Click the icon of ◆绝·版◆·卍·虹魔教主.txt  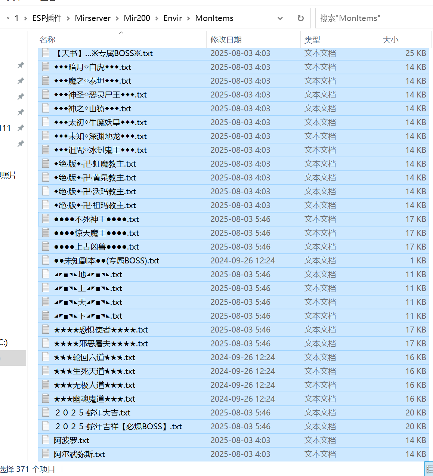tap(46, 163)
